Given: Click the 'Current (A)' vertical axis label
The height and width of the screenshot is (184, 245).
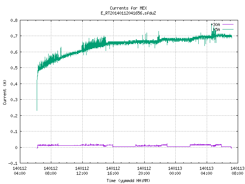Looking at the screenshot, I should pyautogui.click(x=5, y=92).
